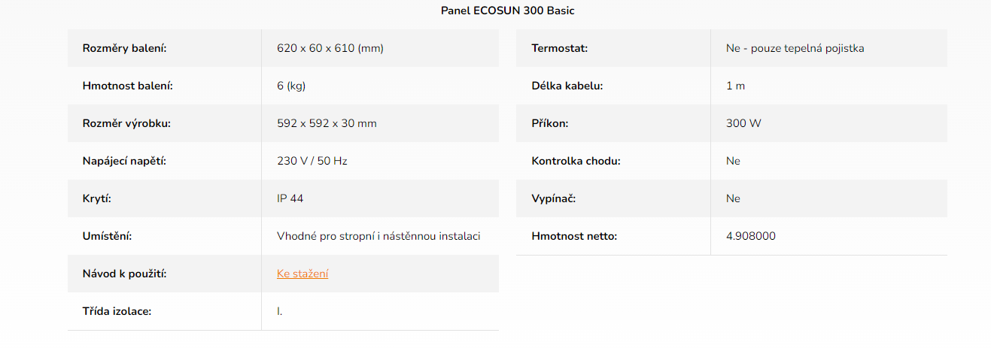Select the Návod k použití label
991x348 pixels.
click(124, 274)
